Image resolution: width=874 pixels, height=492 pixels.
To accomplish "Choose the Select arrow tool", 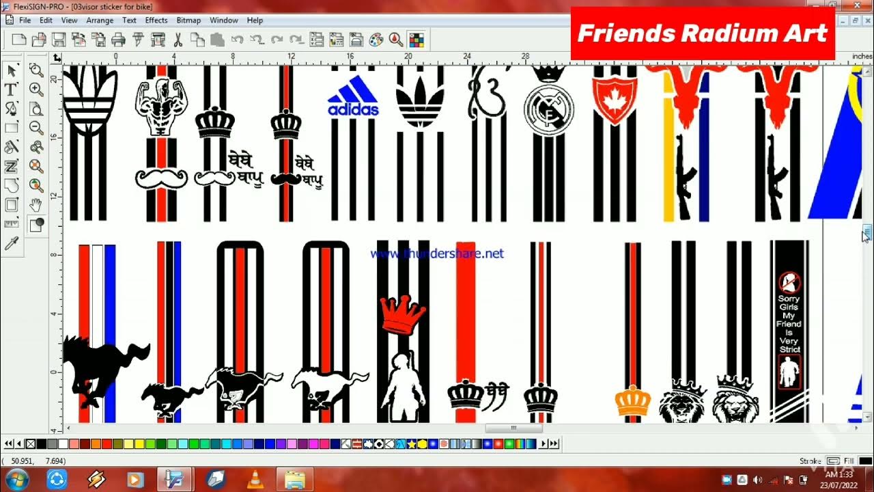I will pyautogui.click(x=12, y=70).
